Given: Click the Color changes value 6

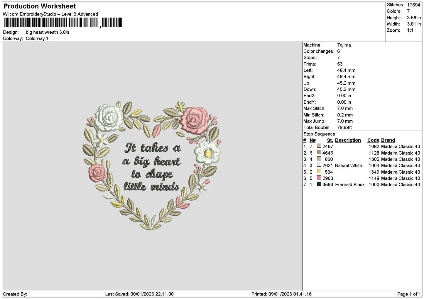Looking at the screenshot, I should (339, 51).
